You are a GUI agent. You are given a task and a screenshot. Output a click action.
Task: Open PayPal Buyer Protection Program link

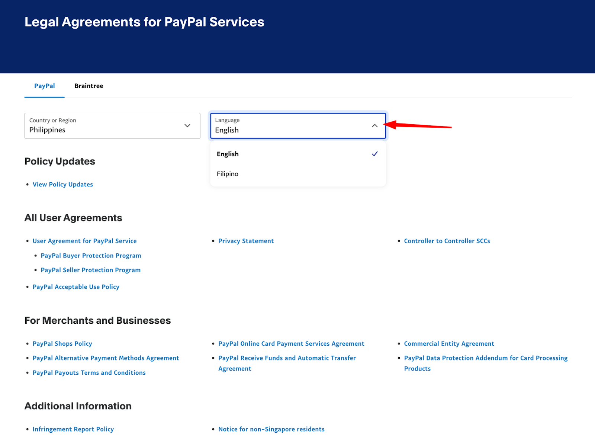pyautogui.click(x=91, y=256)
